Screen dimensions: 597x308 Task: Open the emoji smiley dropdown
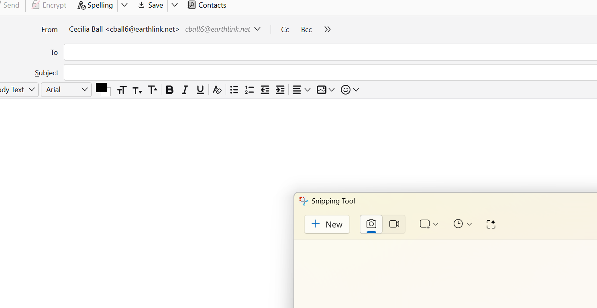(x=350, y=90)
